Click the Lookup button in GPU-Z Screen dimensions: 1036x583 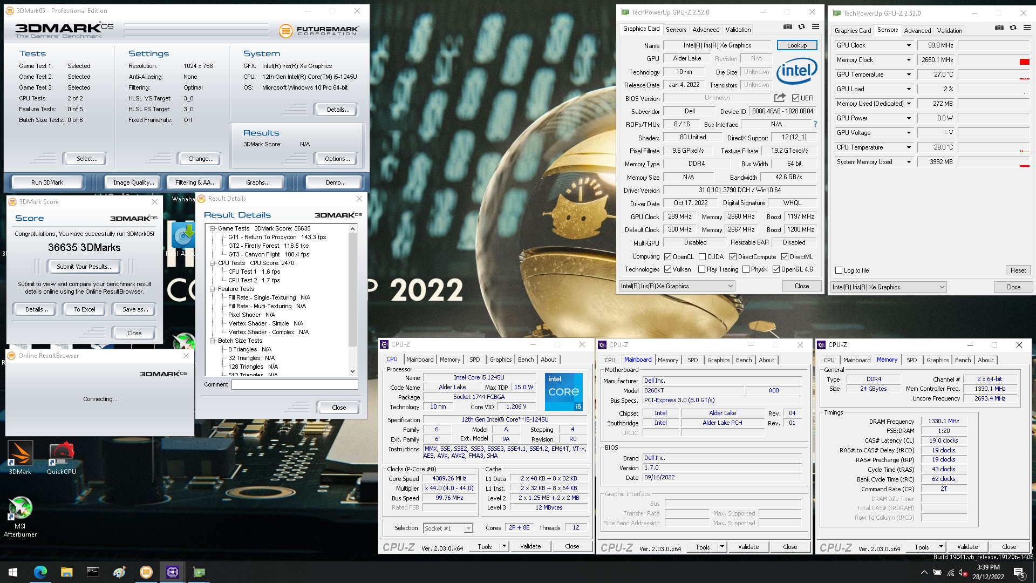(796, 45)
